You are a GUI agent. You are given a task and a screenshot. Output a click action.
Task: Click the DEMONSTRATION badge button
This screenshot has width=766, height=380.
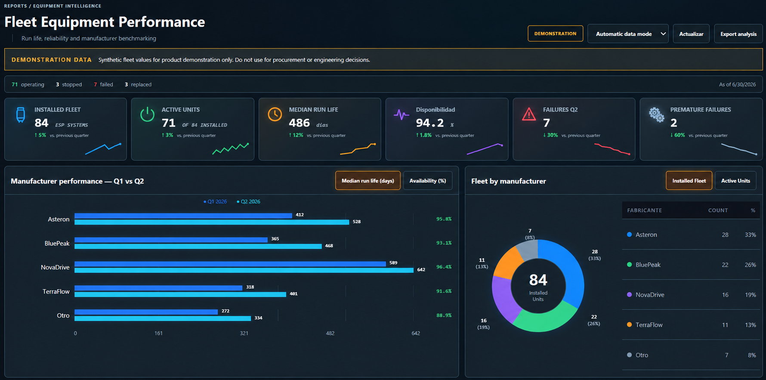coord(555,34)
